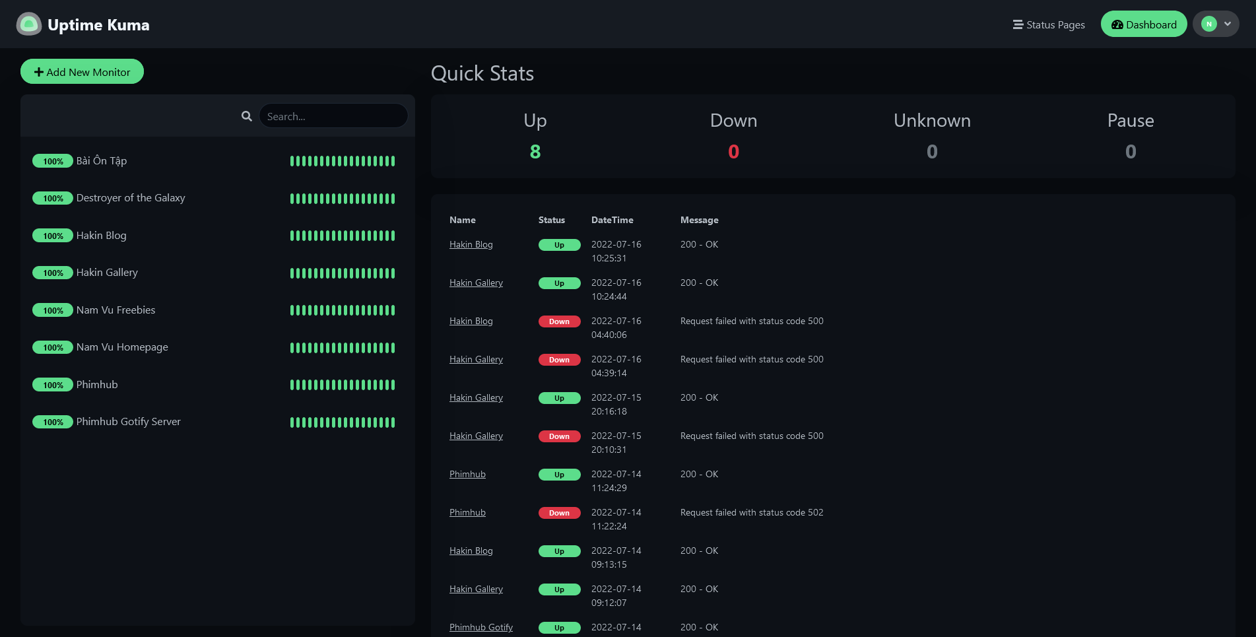Click the Name column header
Screen dimensions: 1256x637
point(463,220)
